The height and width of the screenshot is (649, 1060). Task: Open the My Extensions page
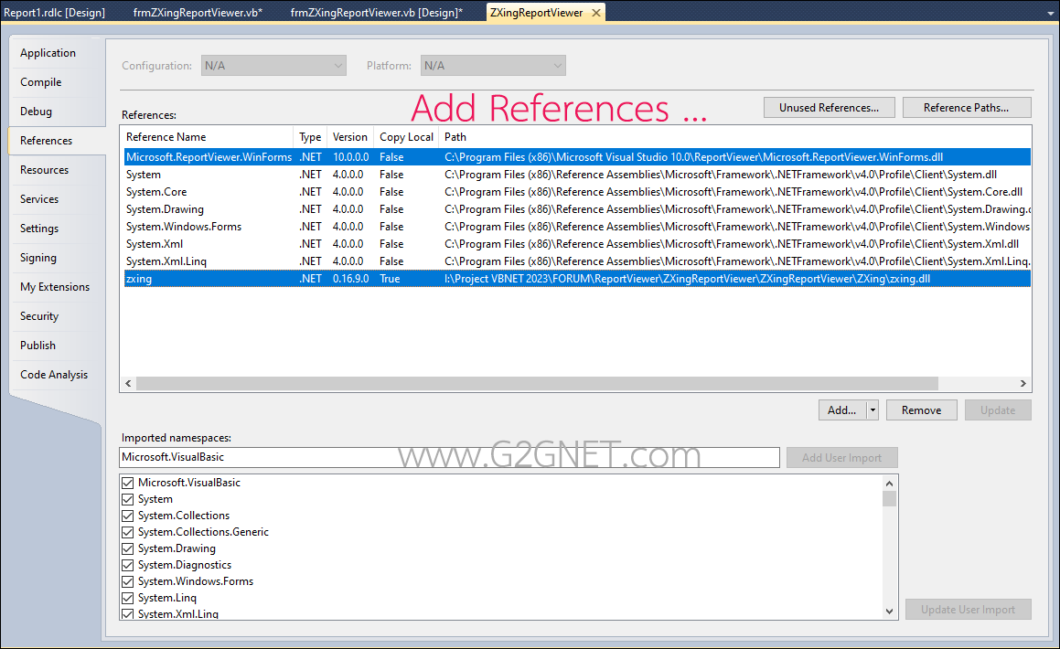click(55, 287)
